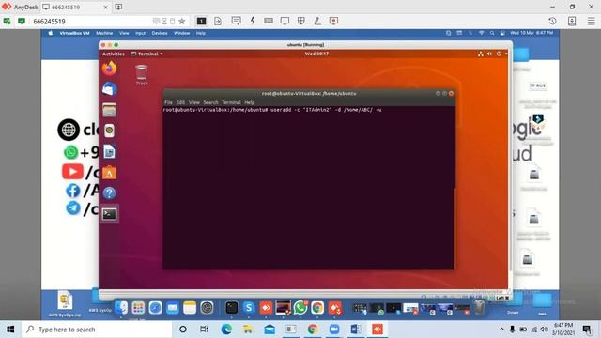Open Activities overview in Ubuntu
The width and height of the screenshot is (601, 338).
pyautogui.click(x=114, y=54)
